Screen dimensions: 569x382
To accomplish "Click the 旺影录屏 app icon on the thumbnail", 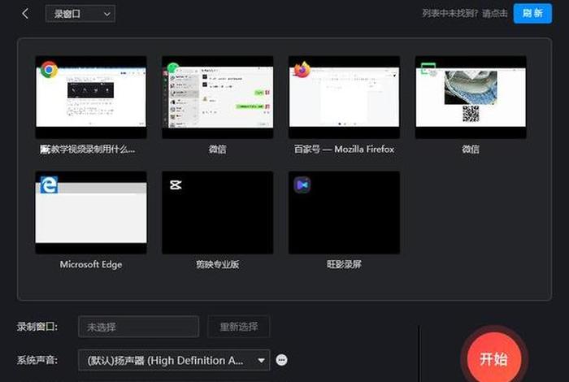I will (302, 185).
